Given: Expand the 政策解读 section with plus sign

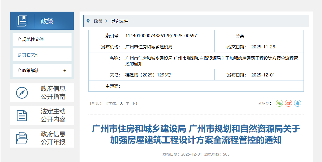Looking at the screenshot, I should [x=64, y=70].
